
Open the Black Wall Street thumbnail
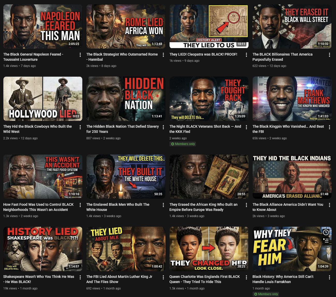tap(292, 26)
